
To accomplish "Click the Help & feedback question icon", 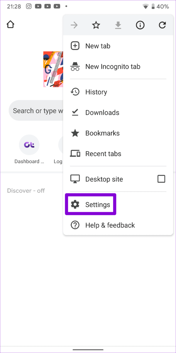I will click(75, 225).
